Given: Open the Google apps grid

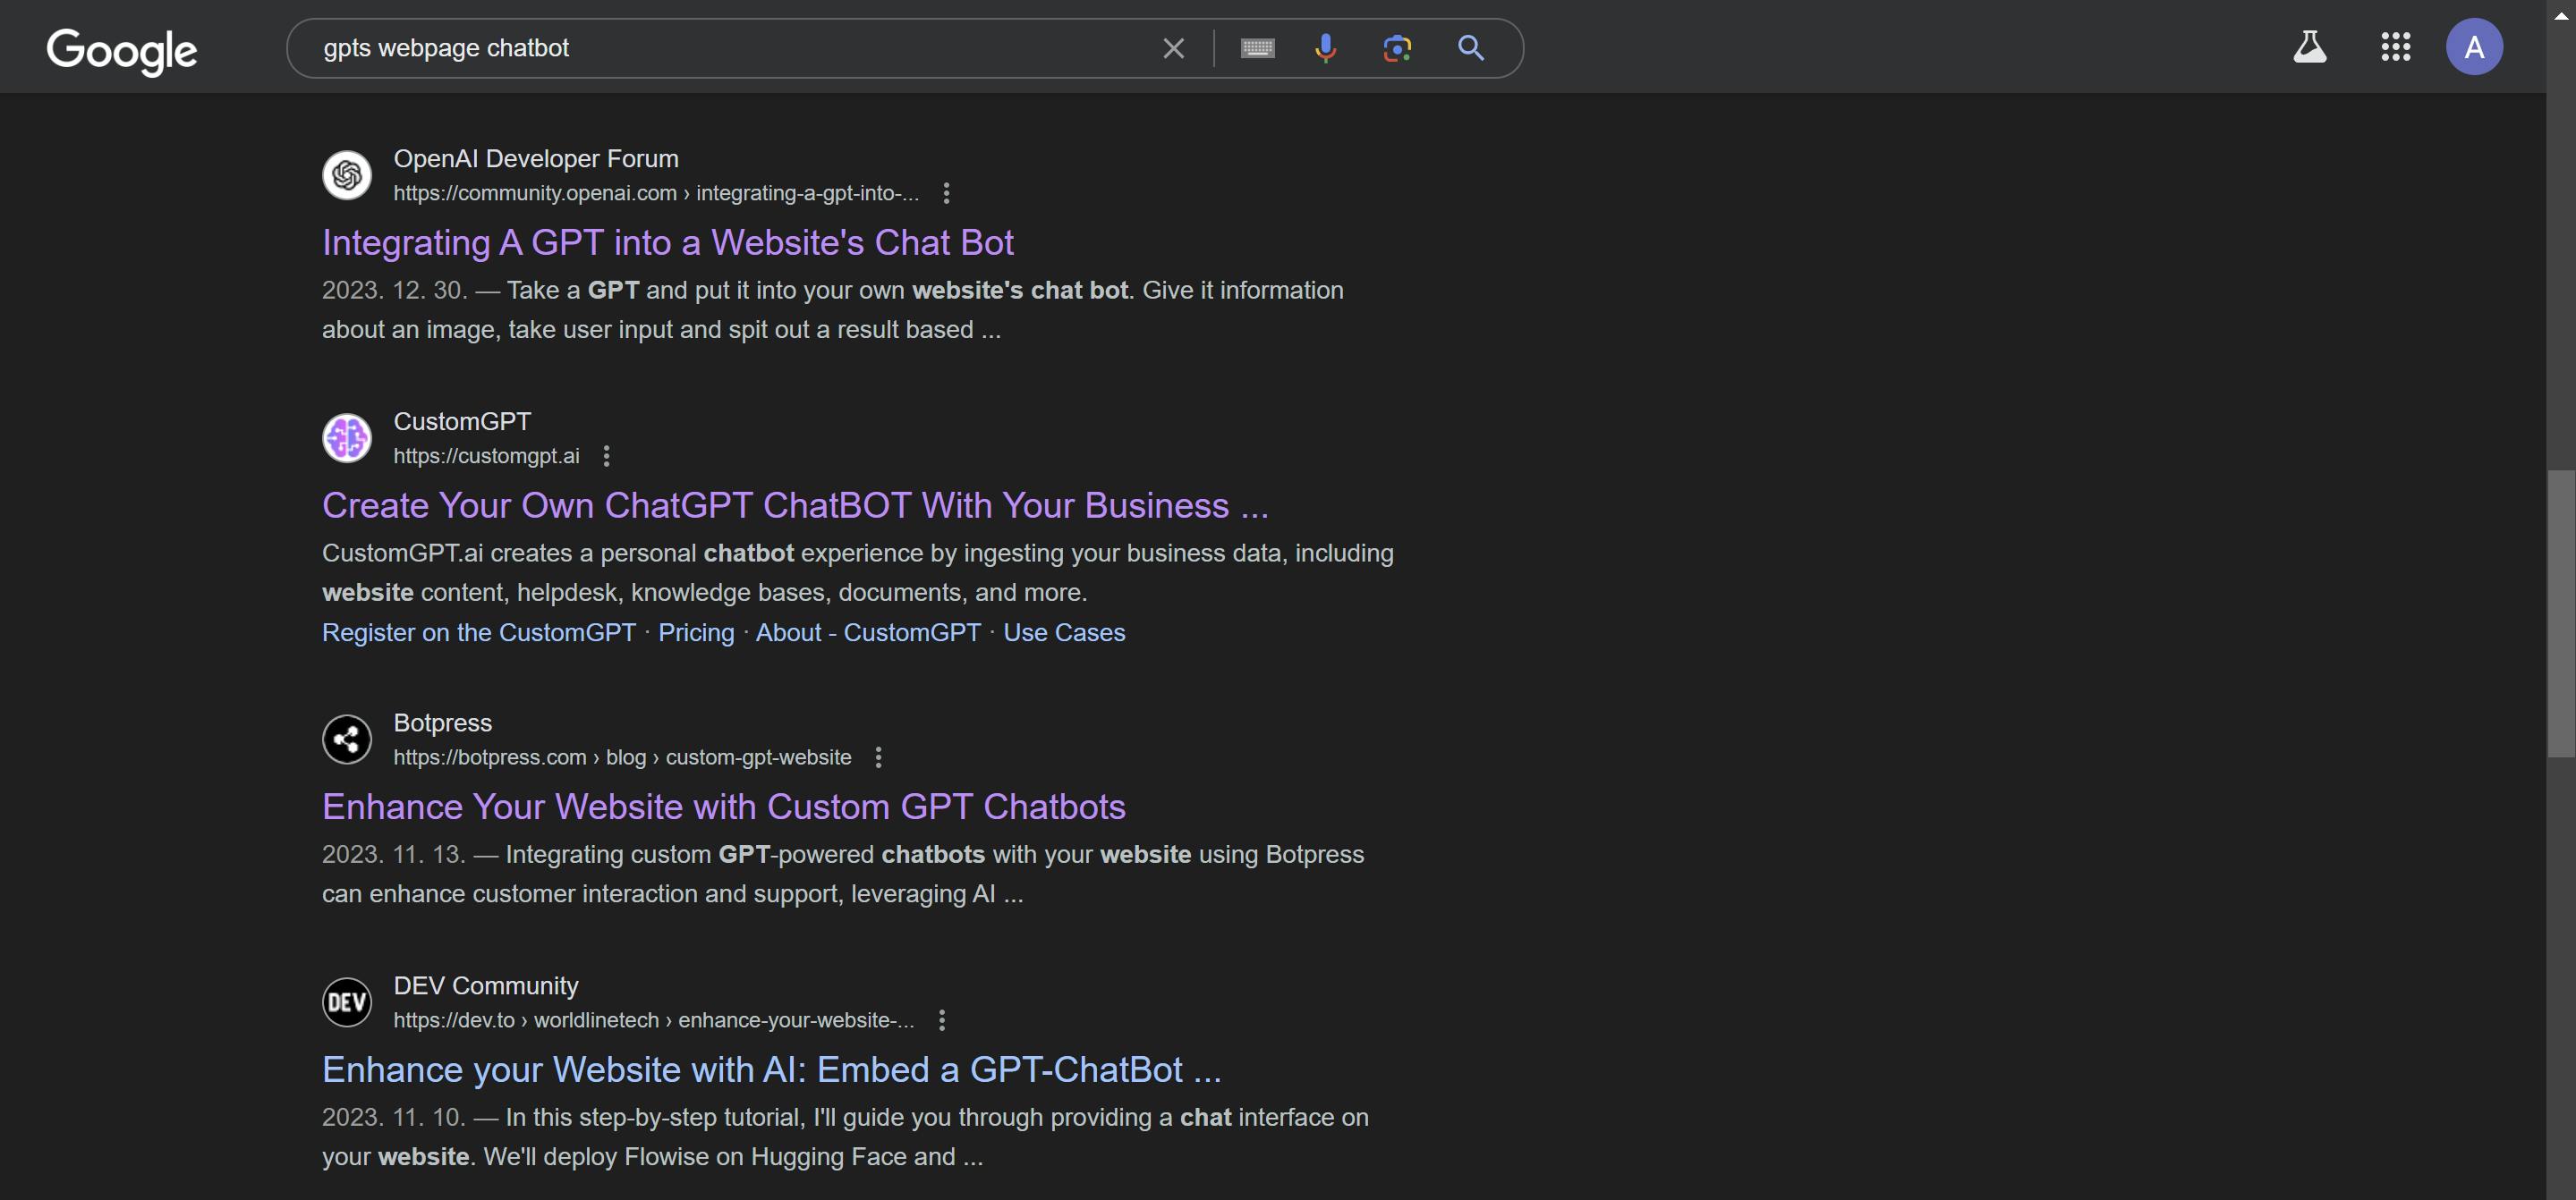Looking at the screenshot, I should [x=2395, y=47].
